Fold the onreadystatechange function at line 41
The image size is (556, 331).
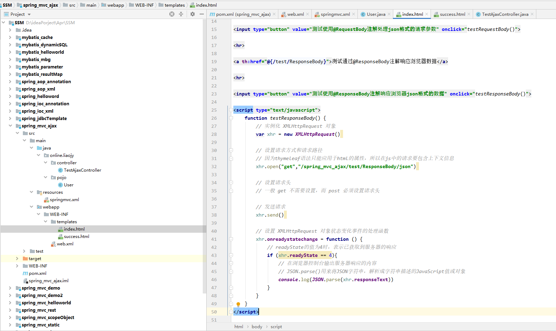click(231, 239)
